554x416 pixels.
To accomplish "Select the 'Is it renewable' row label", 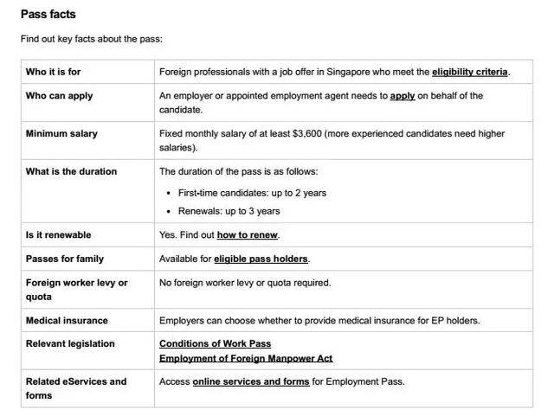I will coord(58,235).
